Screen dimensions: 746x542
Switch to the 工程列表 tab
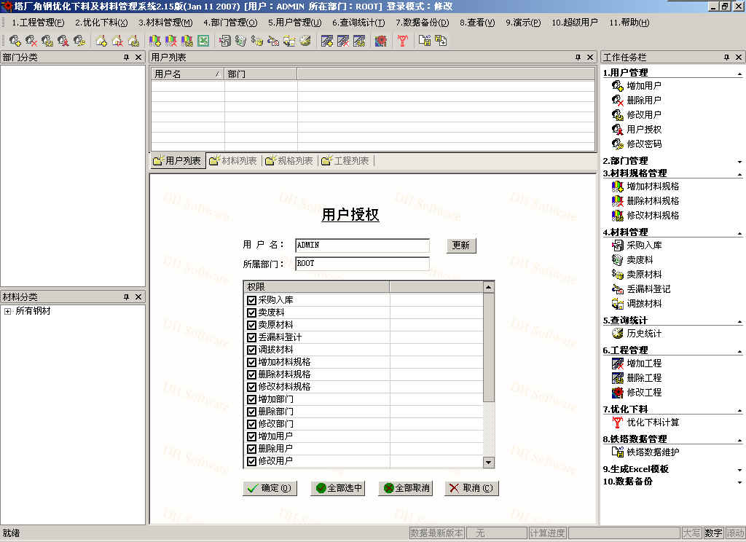345,161
